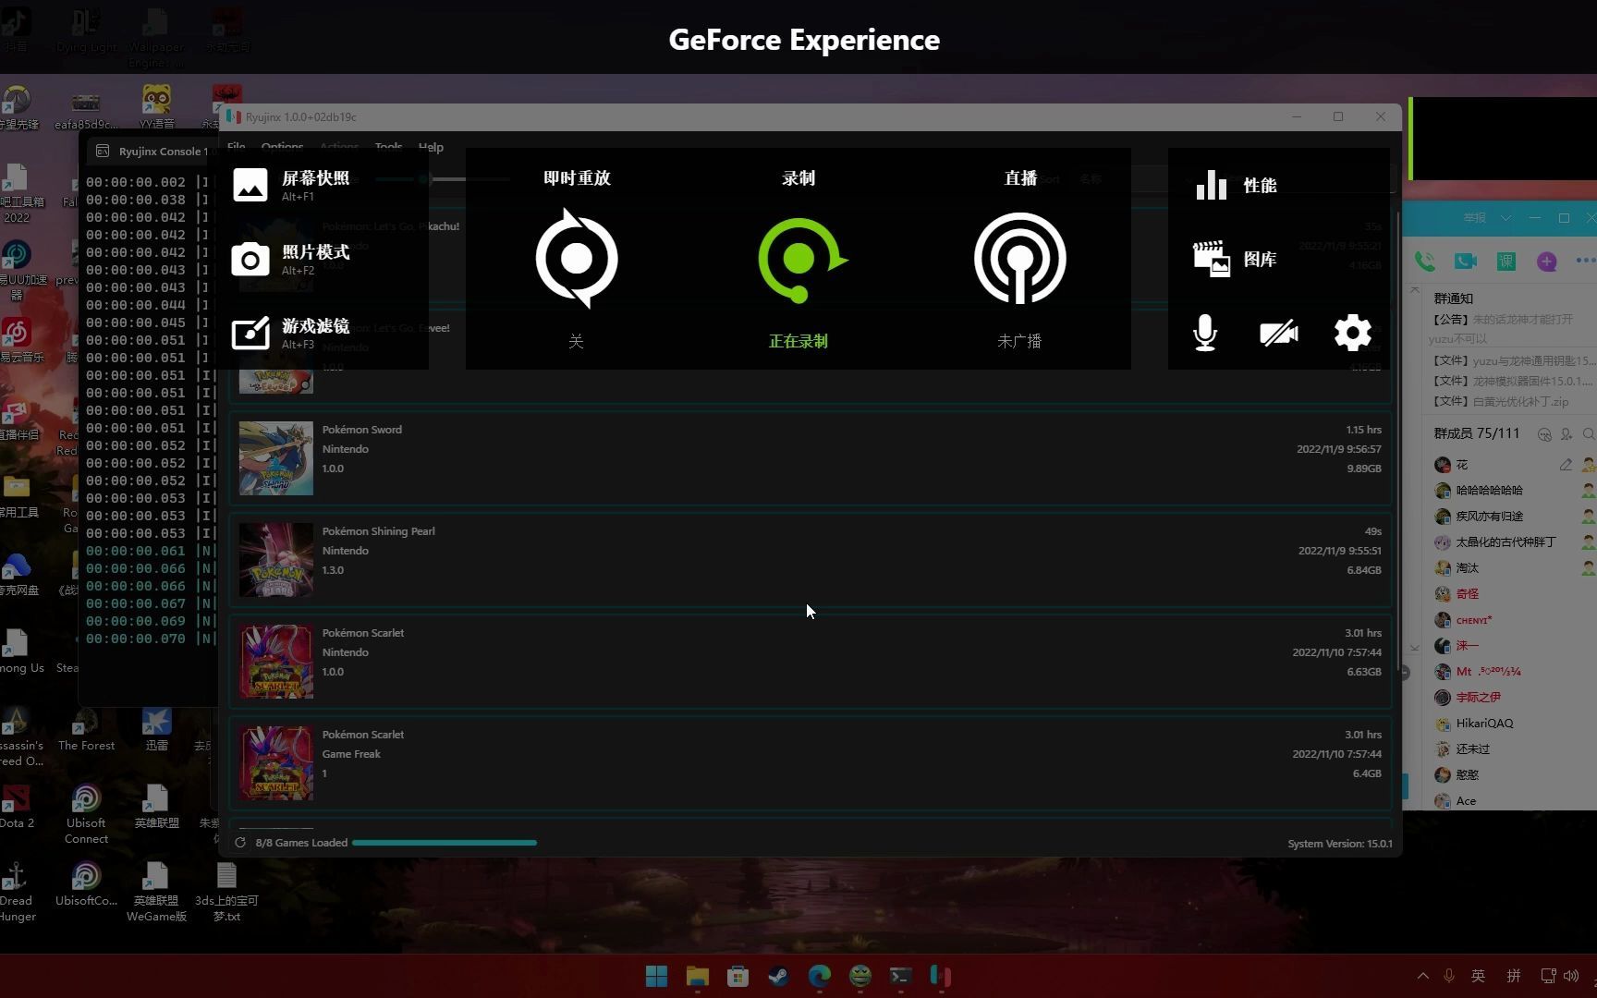Open the 白菌光优化补丁.zip file entry
The height and width of the screenshot is (998, 1597).
coord(1501,401)
